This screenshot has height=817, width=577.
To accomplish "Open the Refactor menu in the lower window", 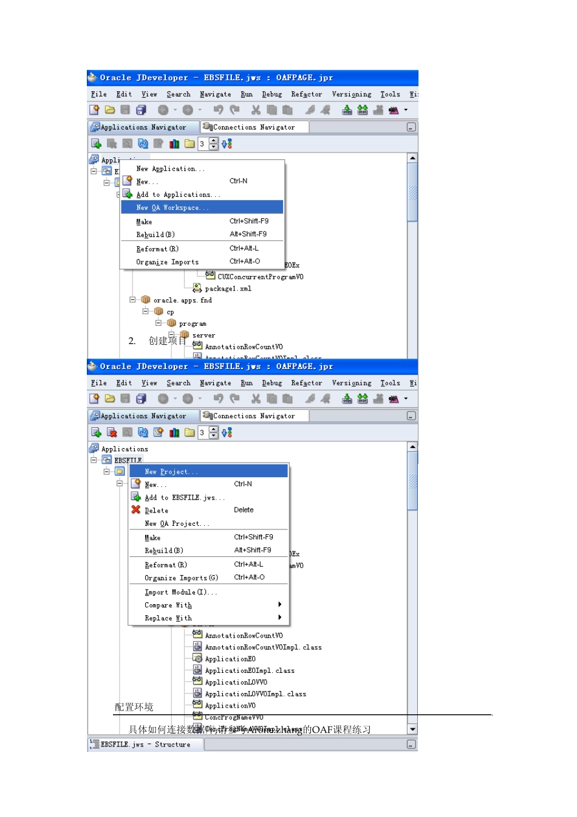I will click(307, 383).
